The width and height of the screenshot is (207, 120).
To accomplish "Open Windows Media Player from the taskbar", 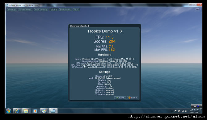I will click(35, 111).
